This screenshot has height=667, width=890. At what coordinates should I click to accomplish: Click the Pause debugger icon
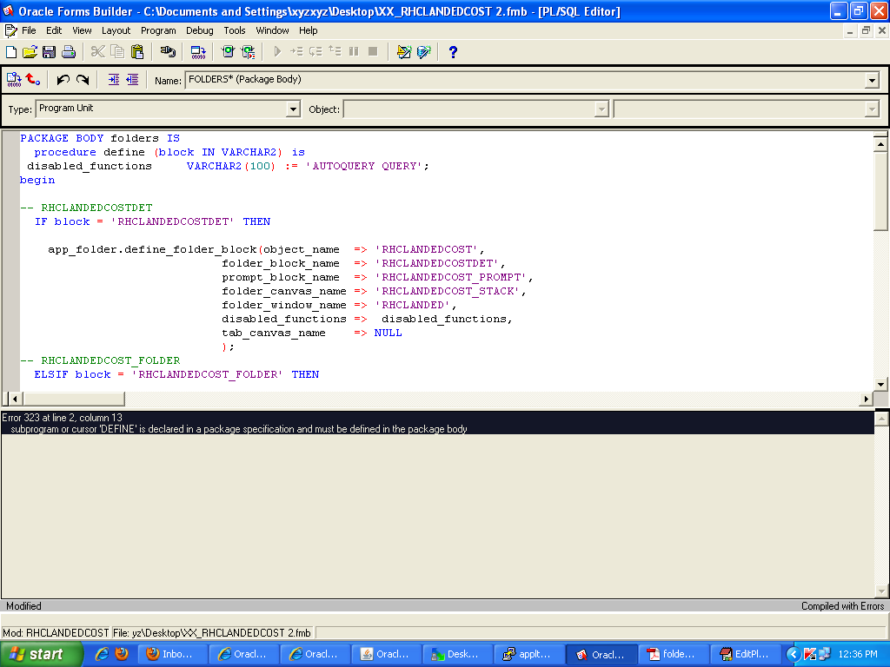[355, 52]
